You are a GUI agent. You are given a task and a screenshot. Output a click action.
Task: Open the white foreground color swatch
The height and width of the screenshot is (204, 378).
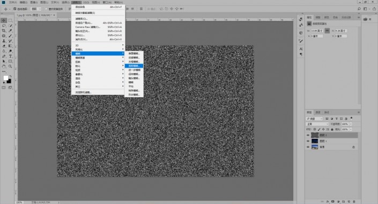[x=6, y=78]
